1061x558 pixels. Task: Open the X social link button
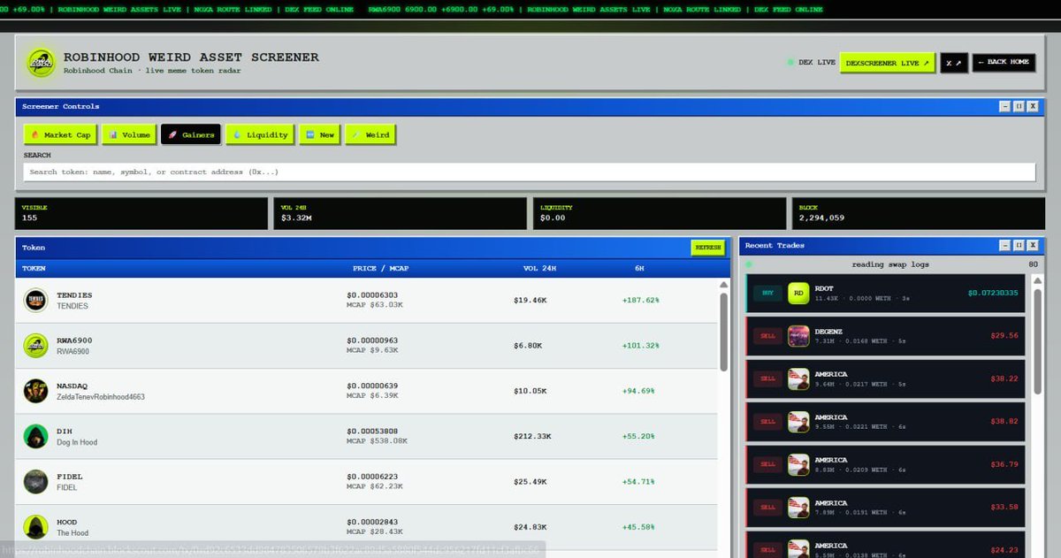tap(954, 63)
